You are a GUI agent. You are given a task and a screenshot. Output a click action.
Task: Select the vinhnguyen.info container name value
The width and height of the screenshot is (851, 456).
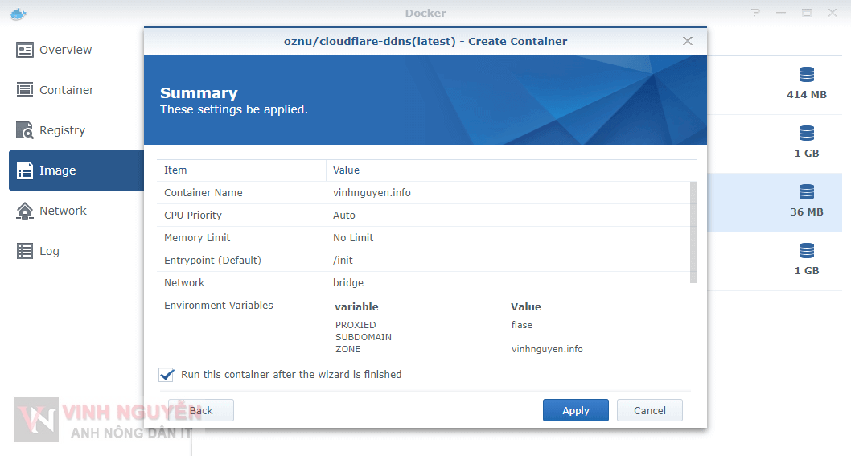(372, 193)
